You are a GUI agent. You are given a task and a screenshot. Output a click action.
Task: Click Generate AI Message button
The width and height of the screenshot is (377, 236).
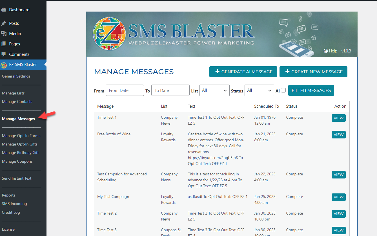tap(243, 72)
